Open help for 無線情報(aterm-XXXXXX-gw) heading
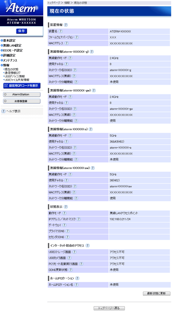This screenshot has height=311, width=177. (x=94, y=90)
